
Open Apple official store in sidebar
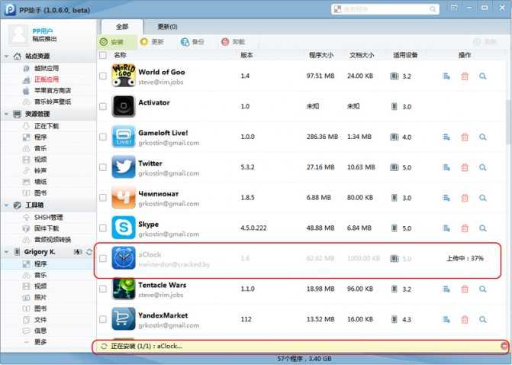click(53, 91)
